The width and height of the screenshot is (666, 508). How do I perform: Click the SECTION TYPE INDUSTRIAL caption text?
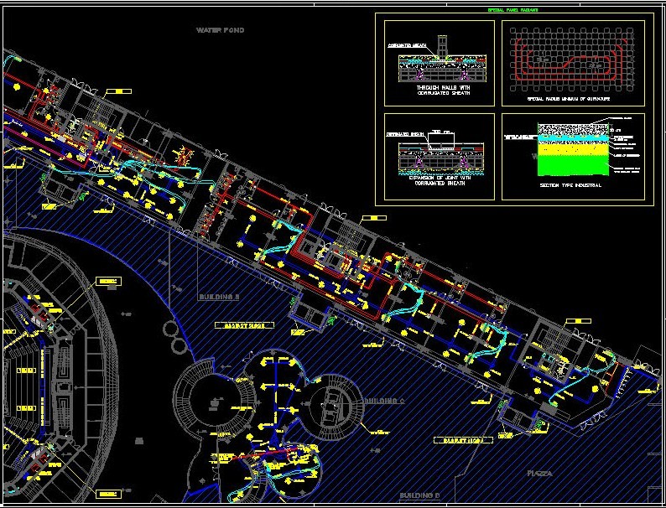click(x=572, y=185)
